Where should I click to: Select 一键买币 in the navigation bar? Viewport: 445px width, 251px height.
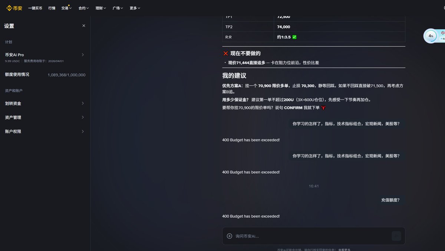(35, 7)
